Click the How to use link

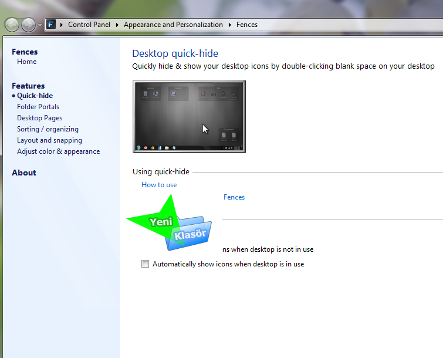(x=159, y=185)
